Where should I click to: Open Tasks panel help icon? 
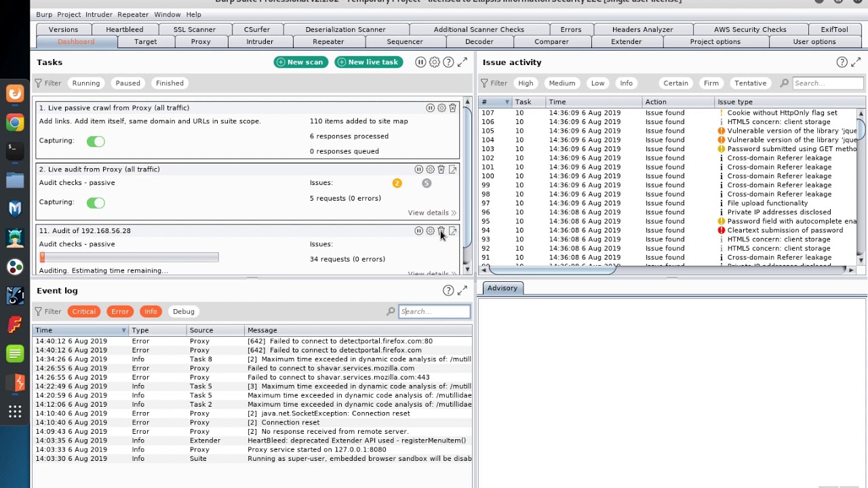point(448,62)
